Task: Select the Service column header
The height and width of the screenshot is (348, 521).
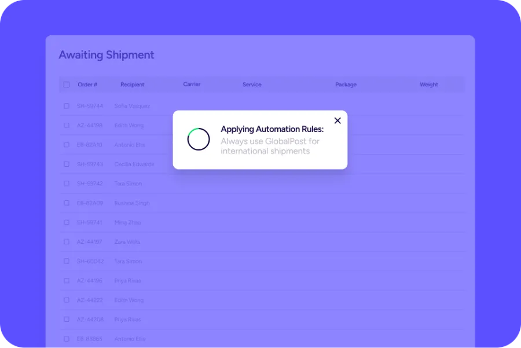Action: pos(252,85)
